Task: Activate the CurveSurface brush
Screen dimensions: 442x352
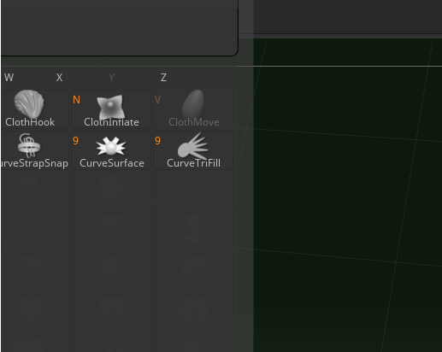Action: click(x=111, y=150)
